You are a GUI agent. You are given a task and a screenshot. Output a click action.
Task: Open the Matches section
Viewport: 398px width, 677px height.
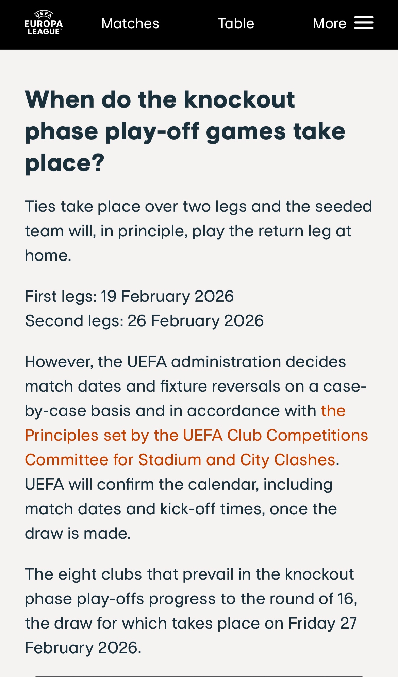point(130,23)
